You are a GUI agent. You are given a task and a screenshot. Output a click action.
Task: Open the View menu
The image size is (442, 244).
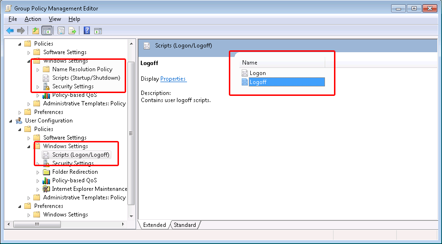55,19
